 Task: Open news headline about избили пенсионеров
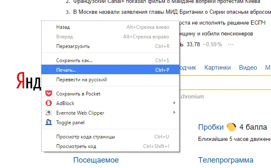216,34
